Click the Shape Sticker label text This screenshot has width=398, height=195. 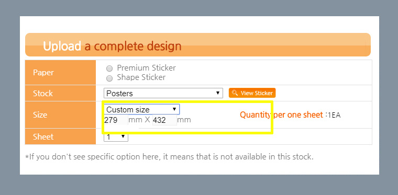coord(141,77)
